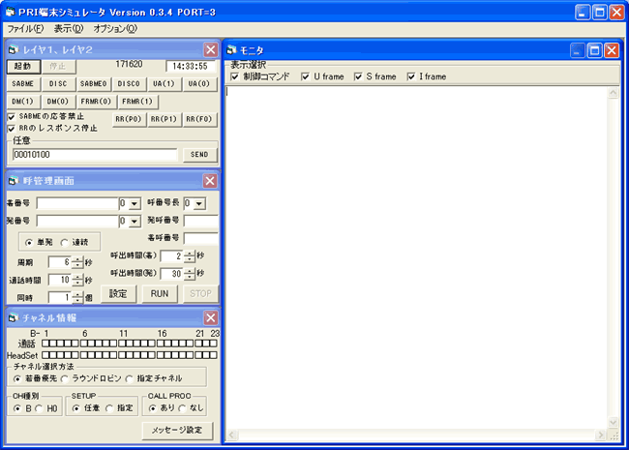
Task: Click the レイヤ1、レイヤ2 panel title icon
Action: [13, 49]
